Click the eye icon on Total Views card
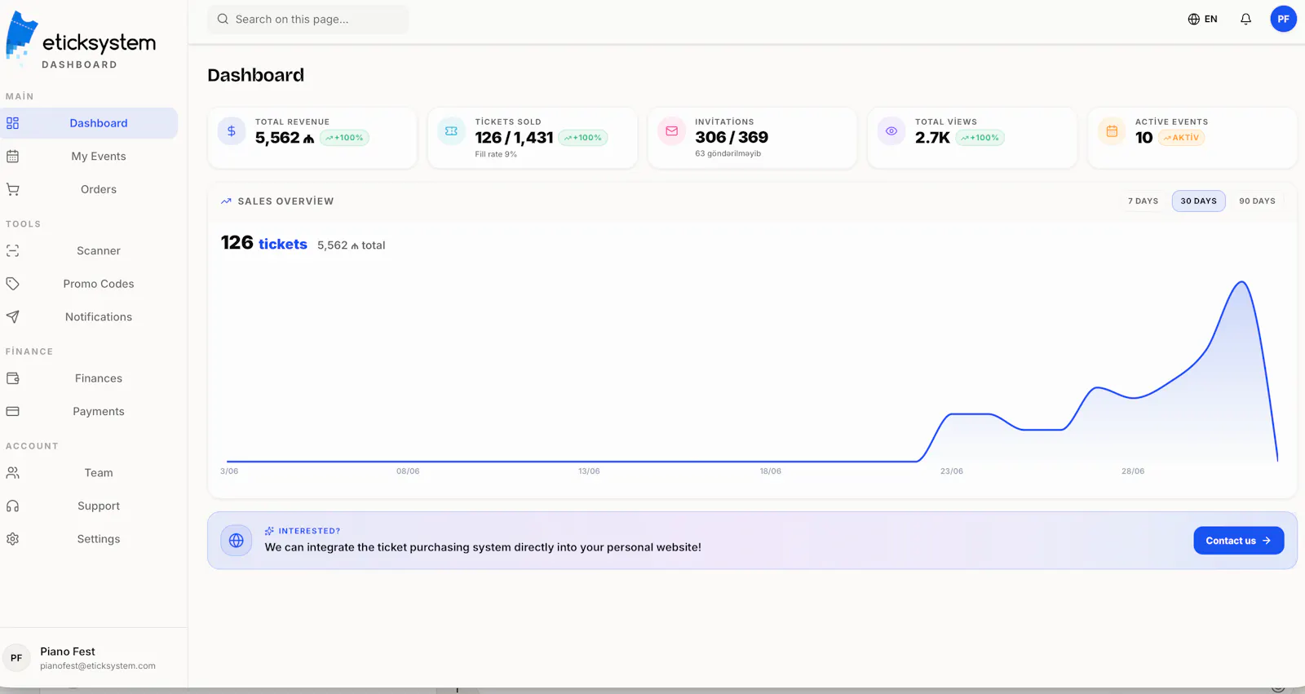Image resolution: width=1305 pixels, height=694 pixels. point(891,130)
